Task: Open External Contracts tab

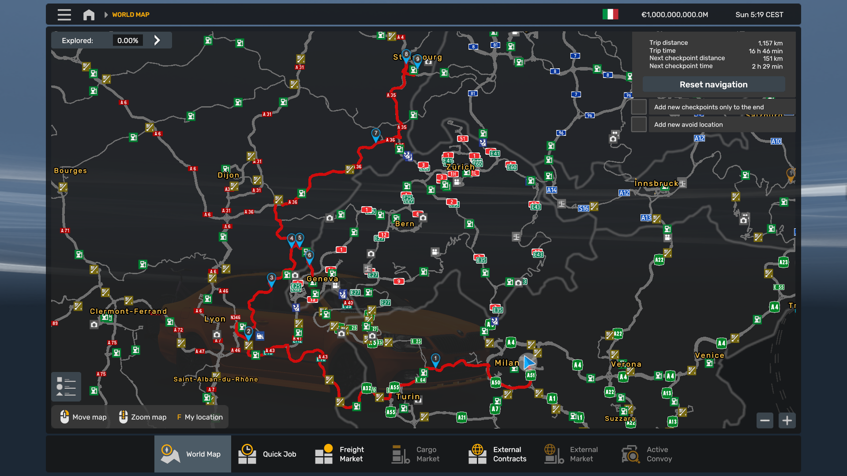Action: 498,454
